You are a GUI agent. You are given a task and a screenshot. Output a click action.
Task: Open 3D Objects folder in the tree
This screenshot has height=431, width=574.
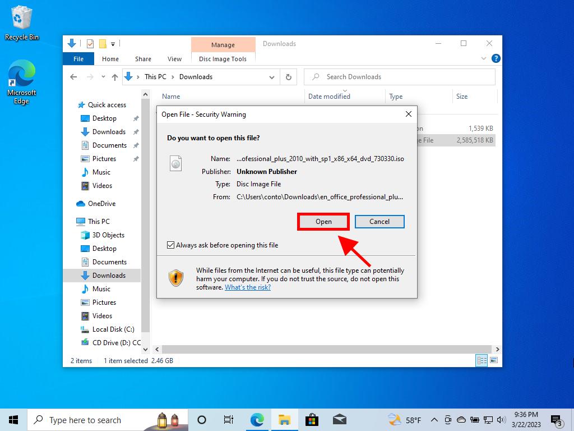pos(108,235)
